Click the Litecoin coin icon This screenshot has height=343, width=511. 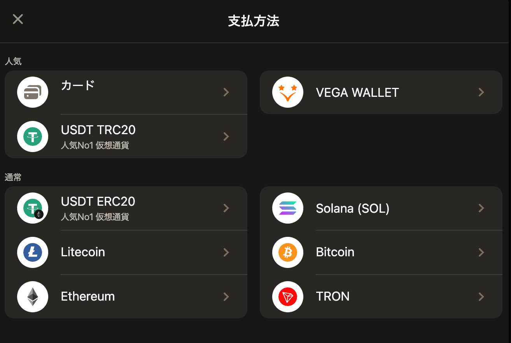(33, 252)
